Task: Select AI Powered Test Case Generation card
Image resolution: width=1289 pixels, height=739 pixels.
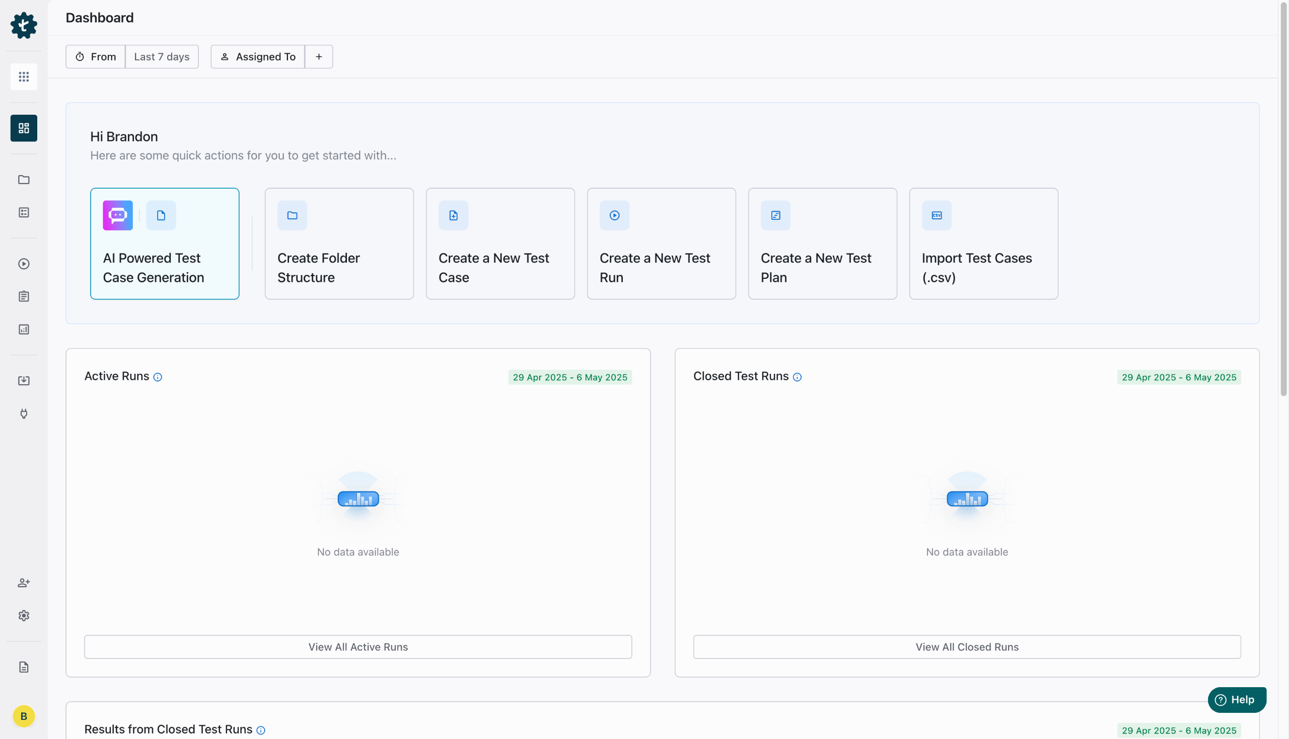Action: tap(165, 243)
